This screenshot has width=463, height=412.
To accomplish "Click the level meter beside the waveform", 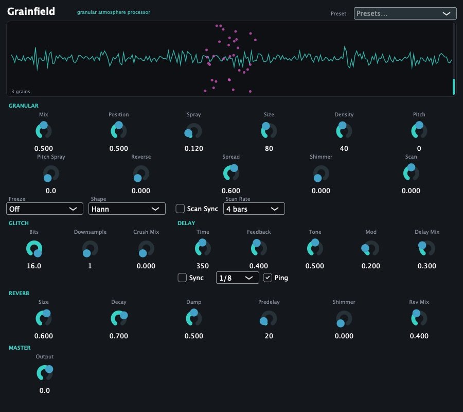I will click(x=454, y=59).
